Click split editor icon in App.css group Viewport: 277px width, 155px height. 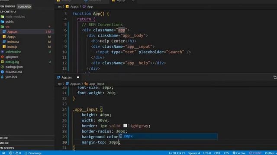pos(275,77)
